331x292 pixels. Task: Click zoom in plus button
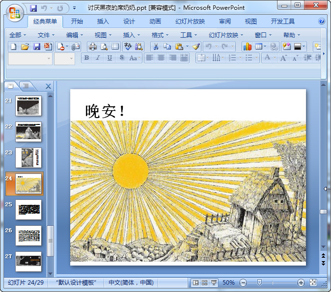pyautogui.click(x=301, y=283)
